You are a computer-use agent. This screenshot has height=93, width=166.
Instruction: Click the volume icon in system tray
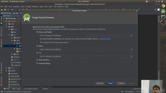click(x=159, y=2)
